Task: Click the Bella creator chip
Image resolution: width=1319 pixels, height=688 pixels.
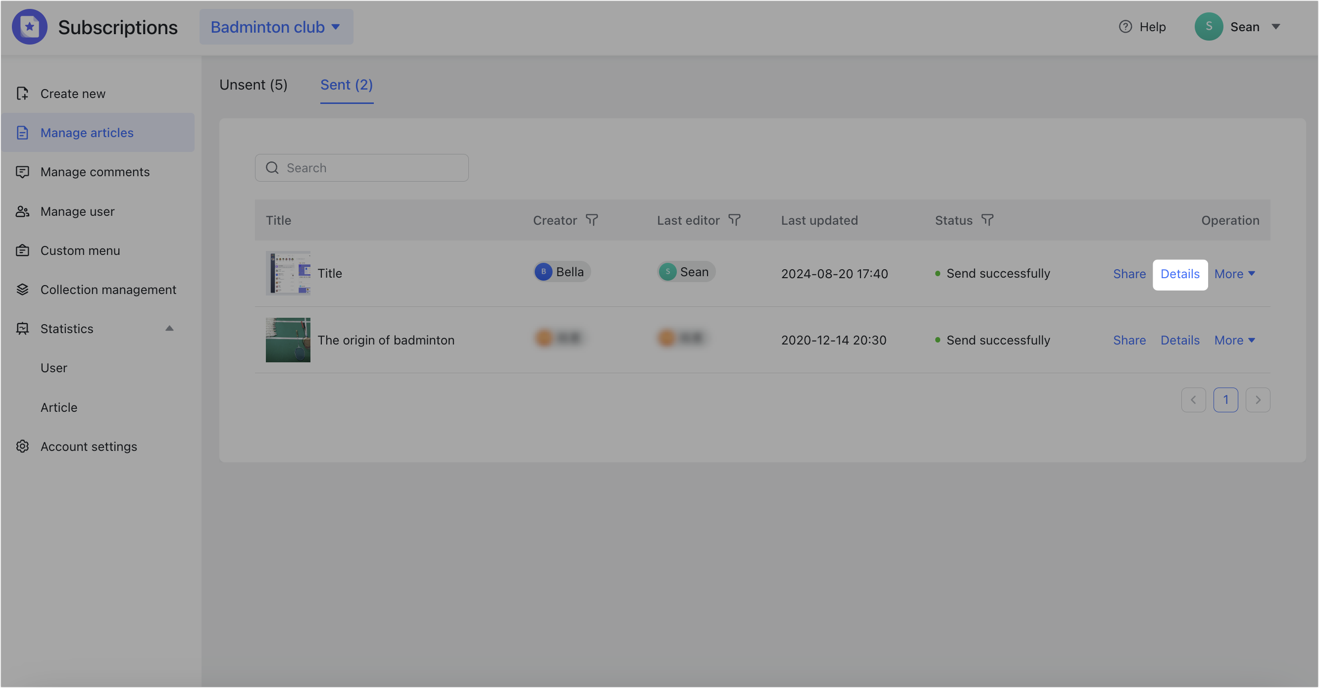Action: (x=561, y=272)
